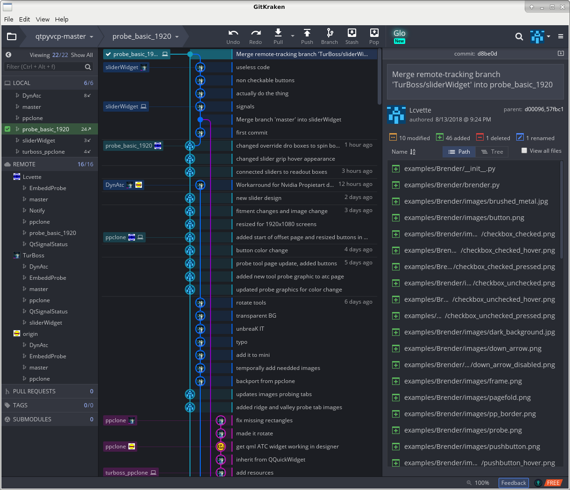
Task: Click the deleted files icon
Action: point(480,137)
